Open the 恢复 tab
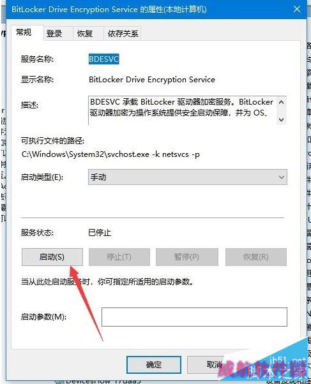 tap(85, 34)
